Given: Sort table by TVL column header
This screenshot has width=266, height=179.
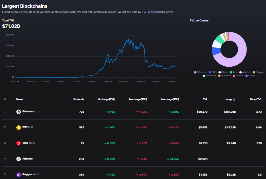Looking at the screenshot, I should coord(205,99).
